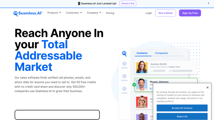
Task: Click the green checkmark beside Mason Johnson
Action: 134,85
